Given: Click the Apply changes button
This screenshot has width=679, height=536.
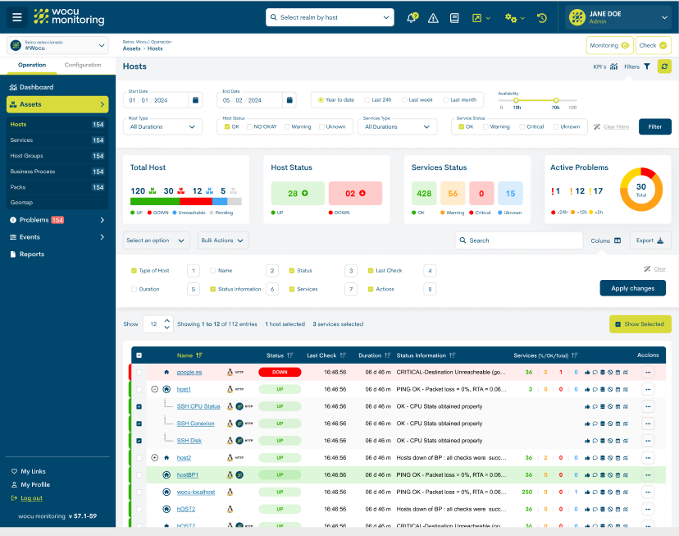Looking at the screenshot, I should 632,288.
